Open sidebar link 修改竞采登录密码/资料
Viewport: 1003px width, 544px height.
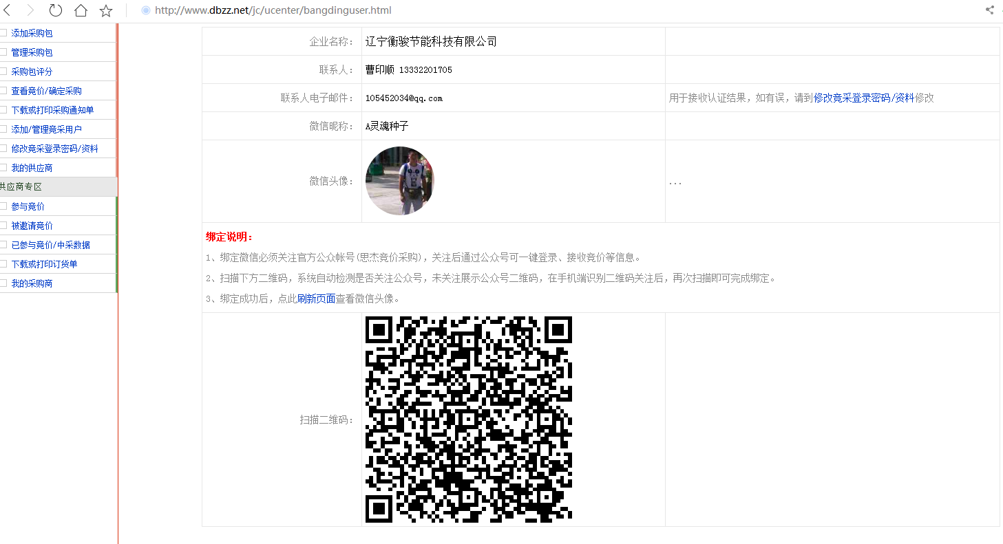(x=54, y=149)
